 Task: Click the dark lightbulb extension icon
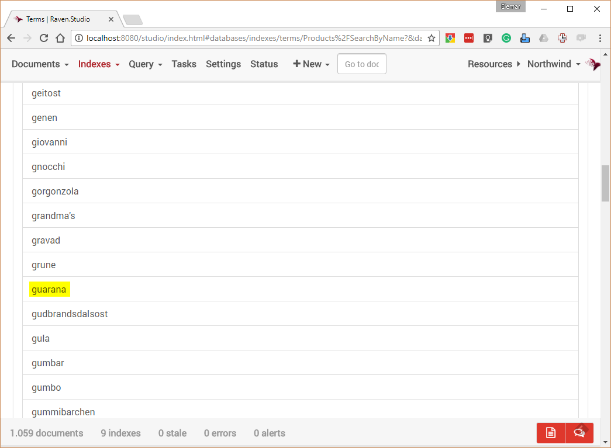click(x=488, y=38)
